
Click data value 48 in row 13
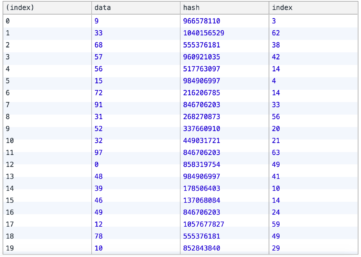[98, 177]
